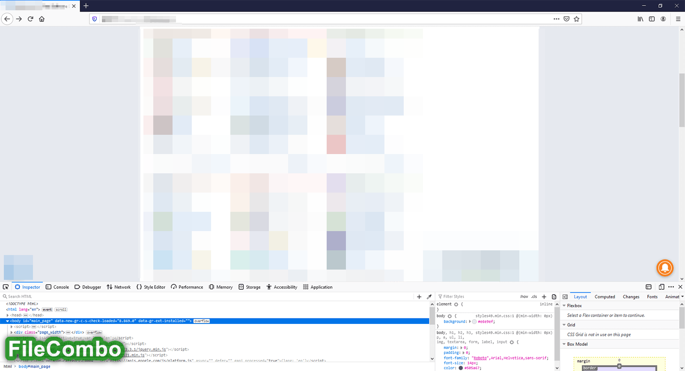Go forward to the next page
This screenshot has width=685, height=371.
click(19, 19)
